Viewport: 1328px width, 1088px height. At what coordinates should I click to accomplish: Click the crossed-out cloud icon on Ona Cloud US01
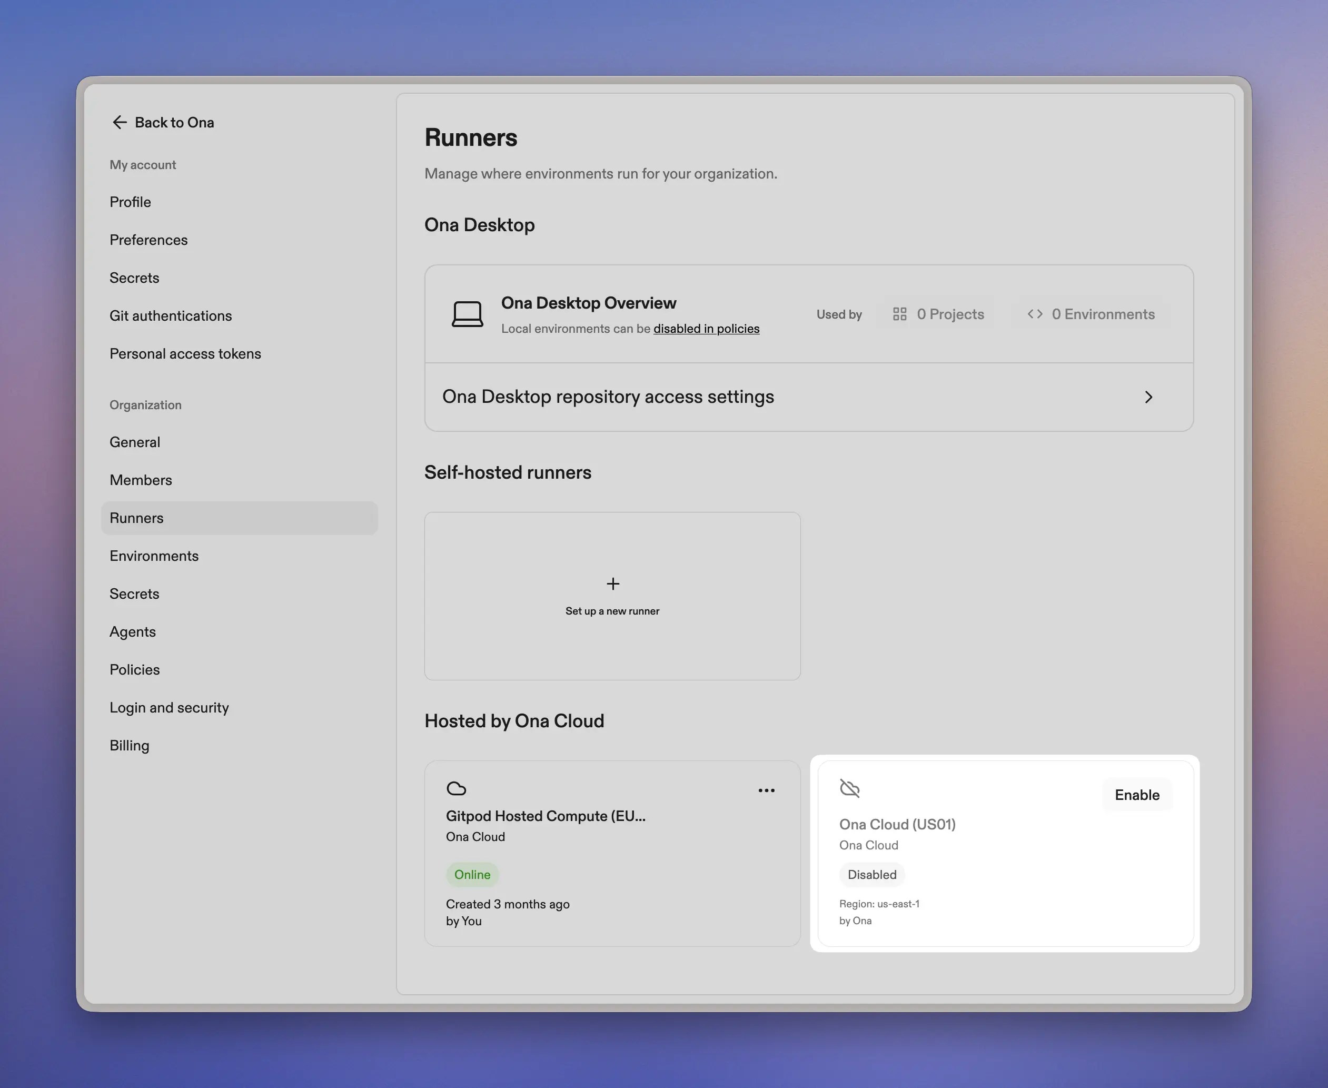tap(849, 788)
